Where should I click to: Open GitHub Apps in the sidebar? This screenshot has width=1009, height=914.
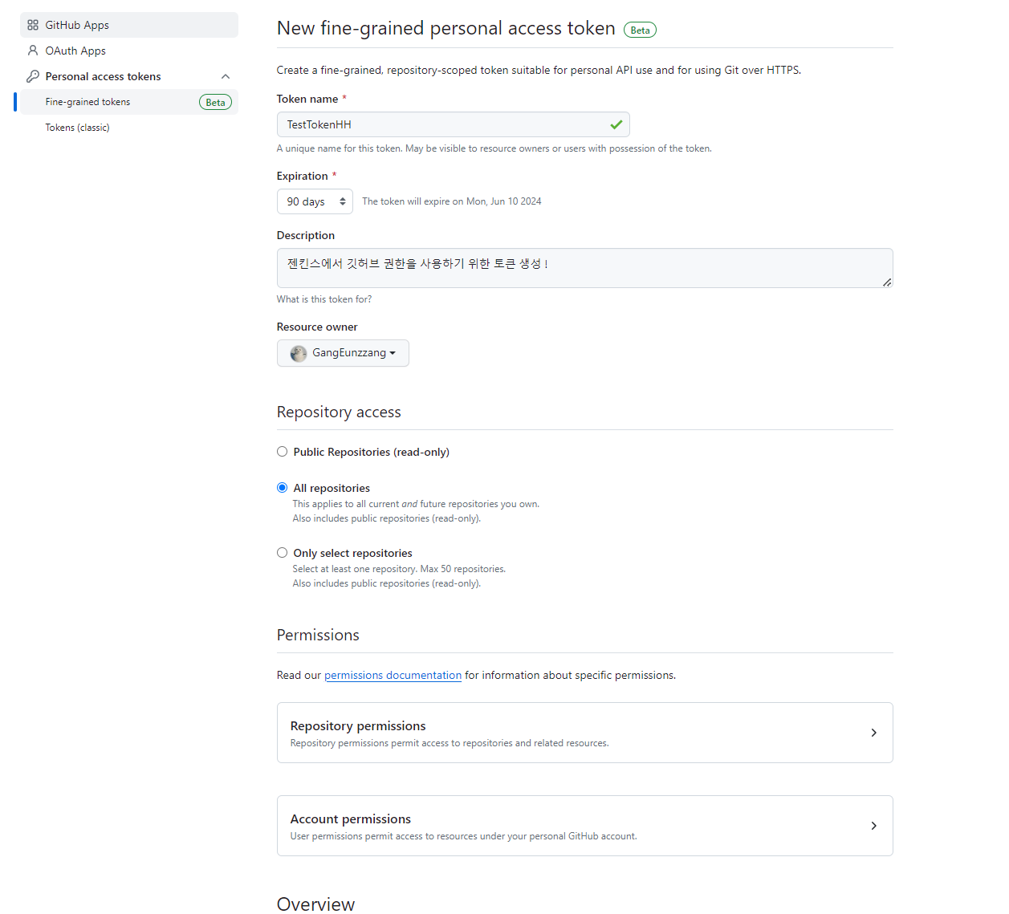tap(128, 25)
